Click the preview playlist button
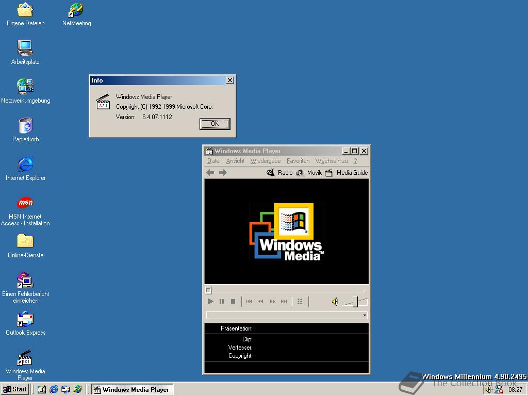 click(300, 301)
